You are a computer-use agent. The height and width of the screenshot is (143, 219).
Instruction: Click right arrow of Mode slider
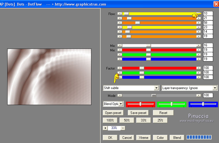point(199,96)
